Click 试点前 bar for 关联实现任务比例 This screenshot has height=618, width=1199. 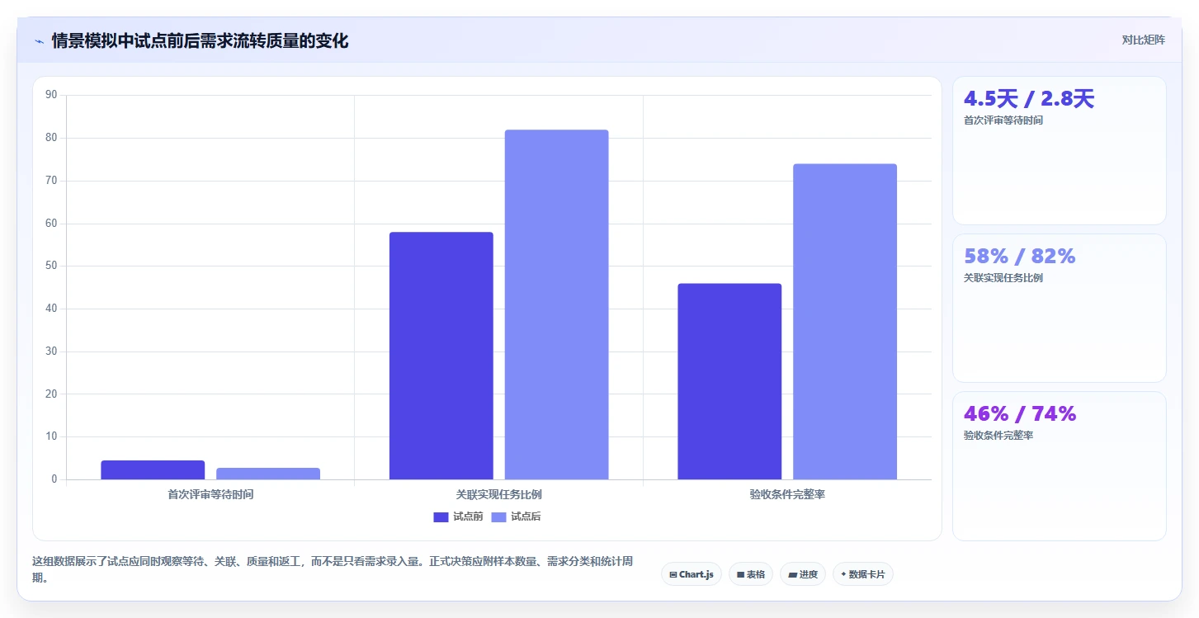441,356
